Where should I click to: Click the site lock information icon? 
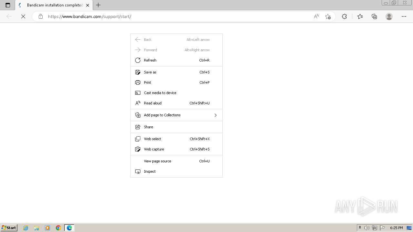(x=41, y=16)
